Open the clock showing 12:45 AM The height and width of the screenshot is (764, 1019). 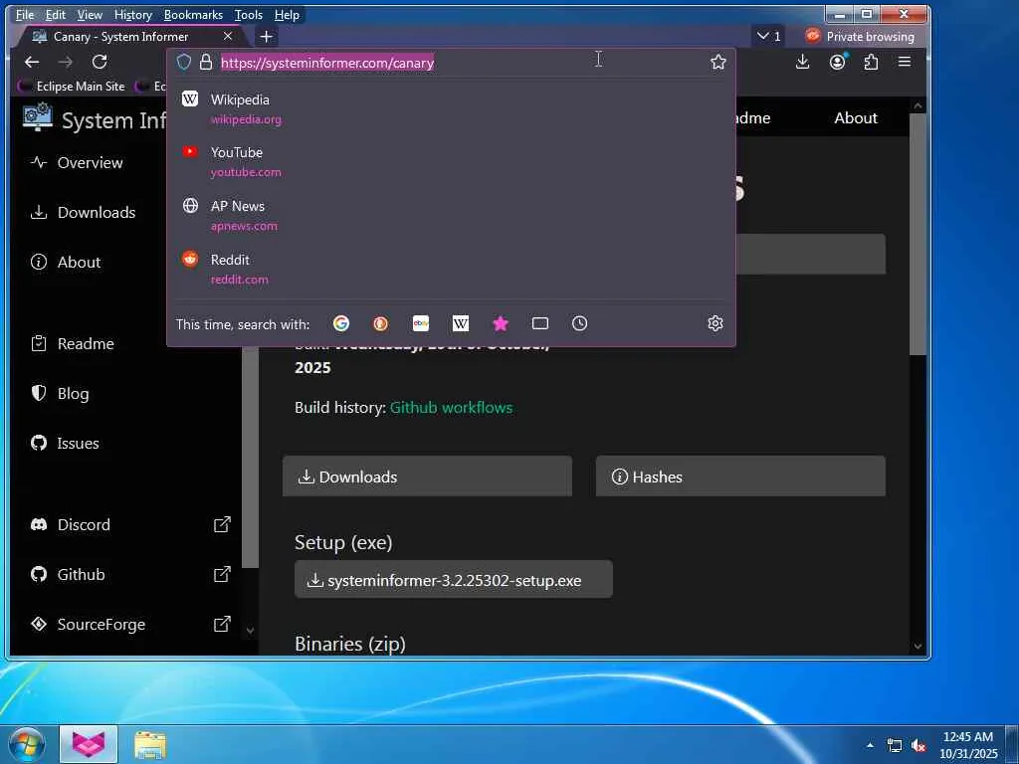pos(968,745)
